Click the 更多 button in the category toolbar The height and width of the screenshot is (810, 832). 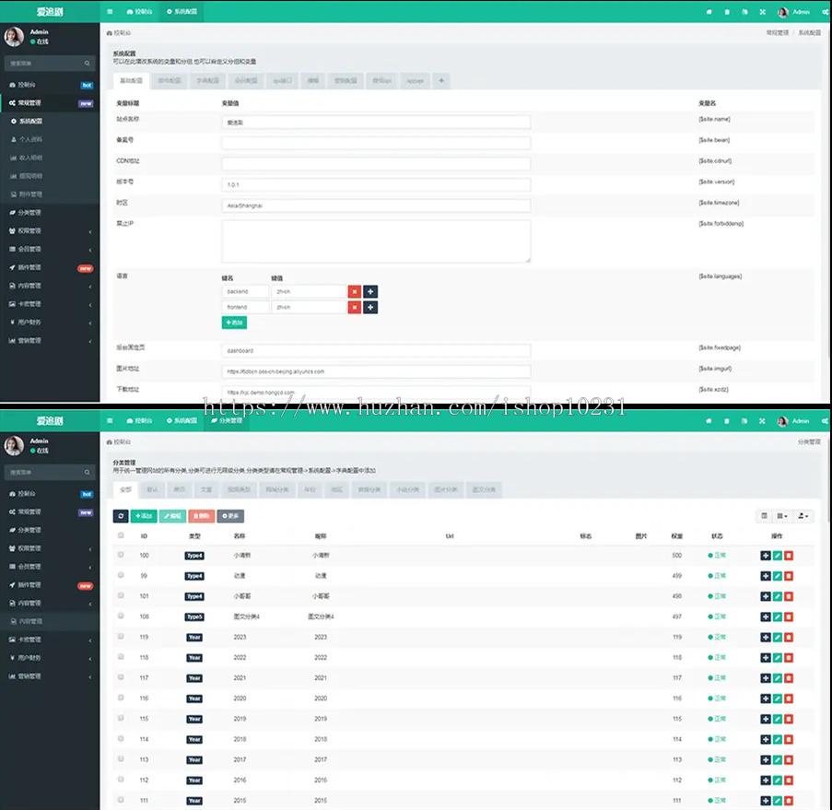[230, 516]
